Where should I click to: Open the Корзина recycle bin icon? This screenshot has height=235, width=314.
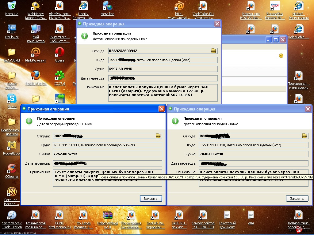coord(12,8)
